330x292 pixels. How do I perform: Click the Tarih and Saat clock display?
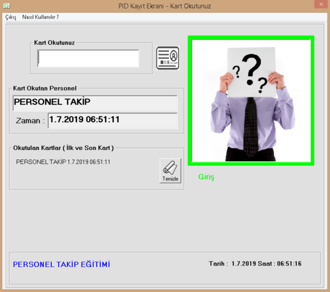click(255, 264)
